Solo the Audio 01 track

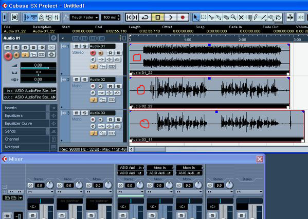(x=85, y=46)
